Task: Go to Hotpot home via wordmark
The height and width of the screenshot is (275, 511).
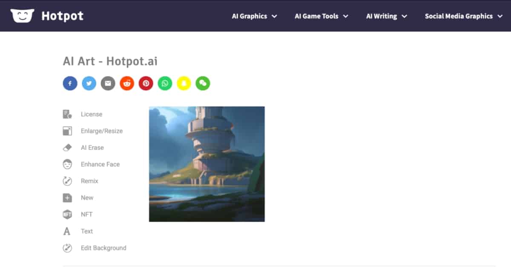Action: click(x=63, y=16)
